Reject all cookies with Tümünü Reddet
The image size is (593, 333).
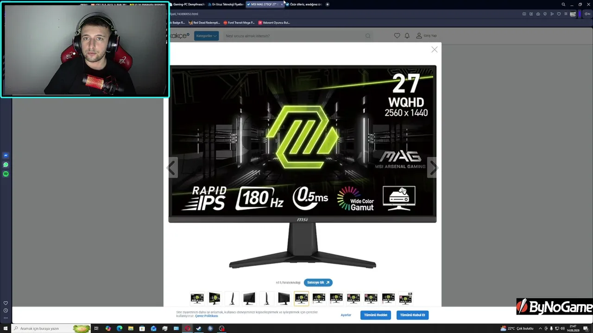(x=375, y=315)
